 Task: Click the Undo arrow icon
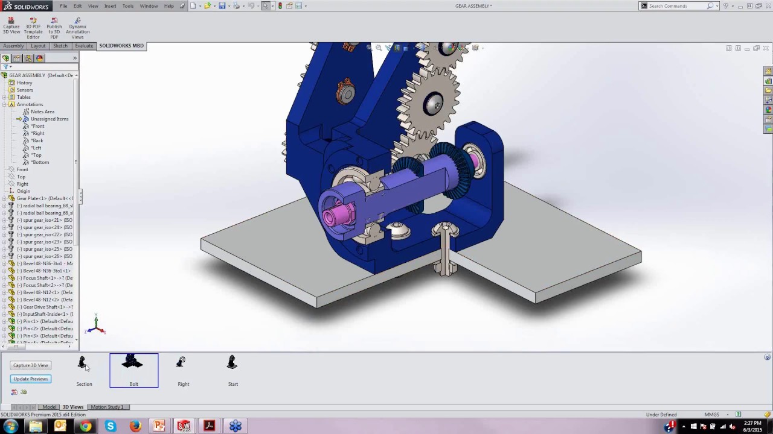pyautogui.click(x=251, y=6)
